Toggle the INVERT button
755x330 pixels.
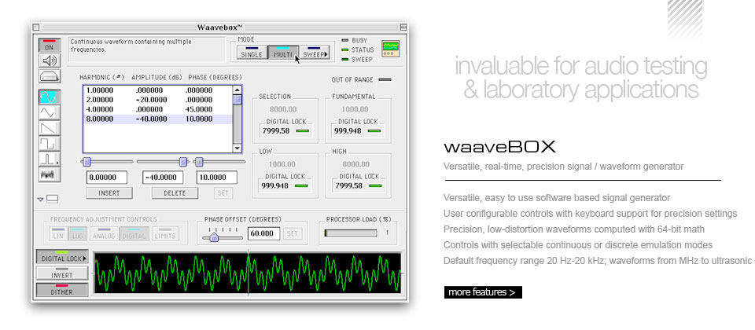(x=62, y=273)
